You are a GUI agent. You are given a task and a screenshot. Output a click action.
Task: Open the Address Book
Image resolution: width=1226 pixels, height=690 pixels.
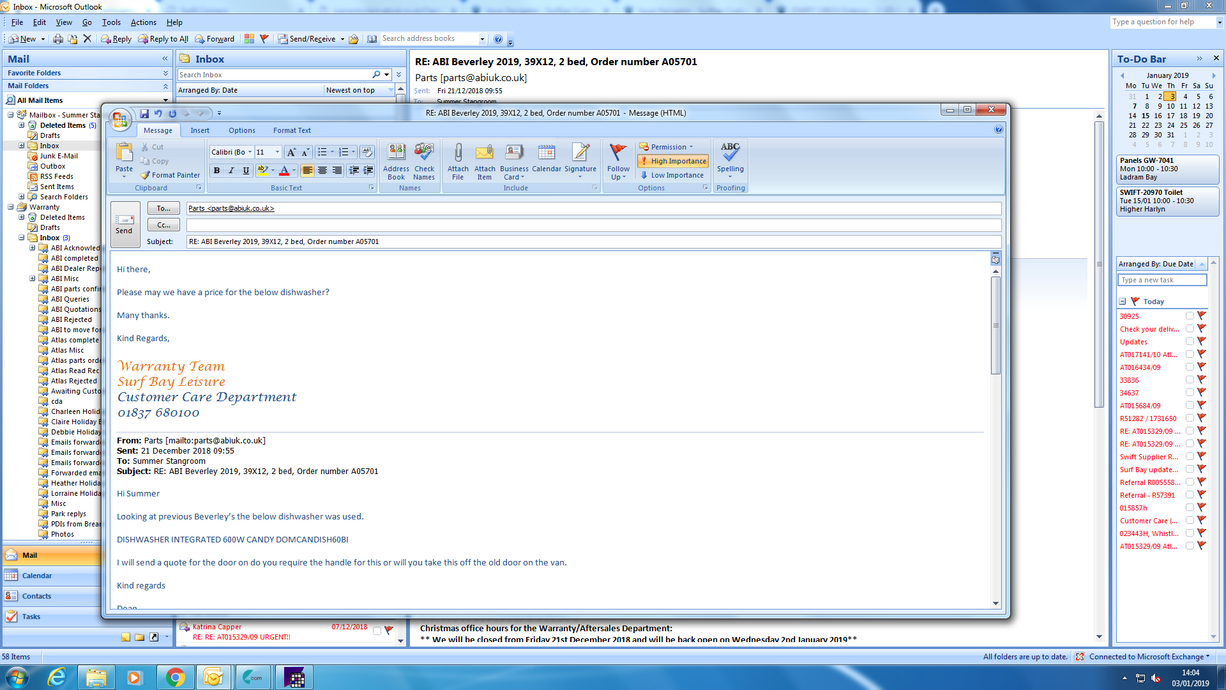(x=396, y=153)
